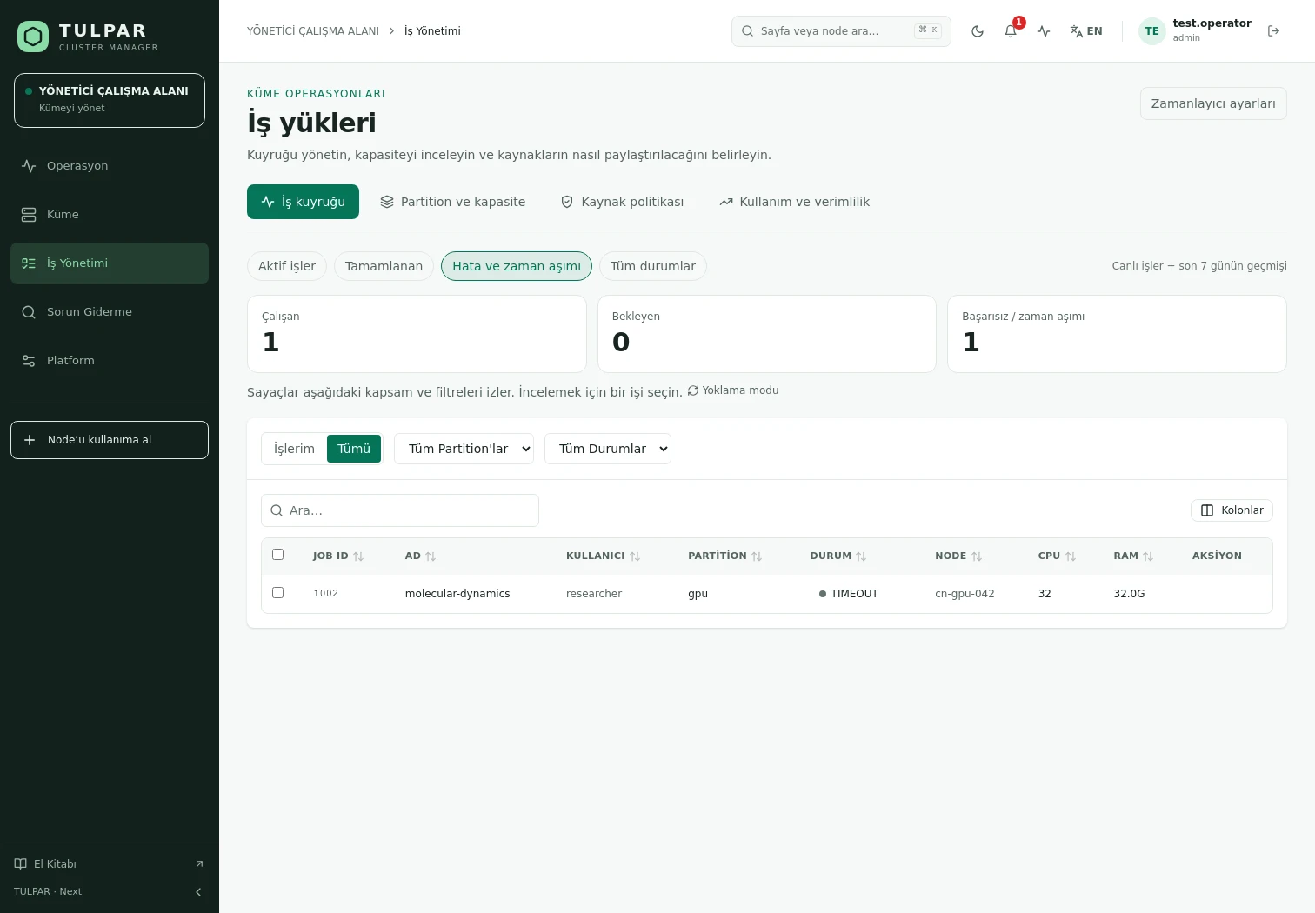This screenshot has width=1315, height=913.
Task: Focus the Sayfa veya node ara search box
Action: point(841,31)
